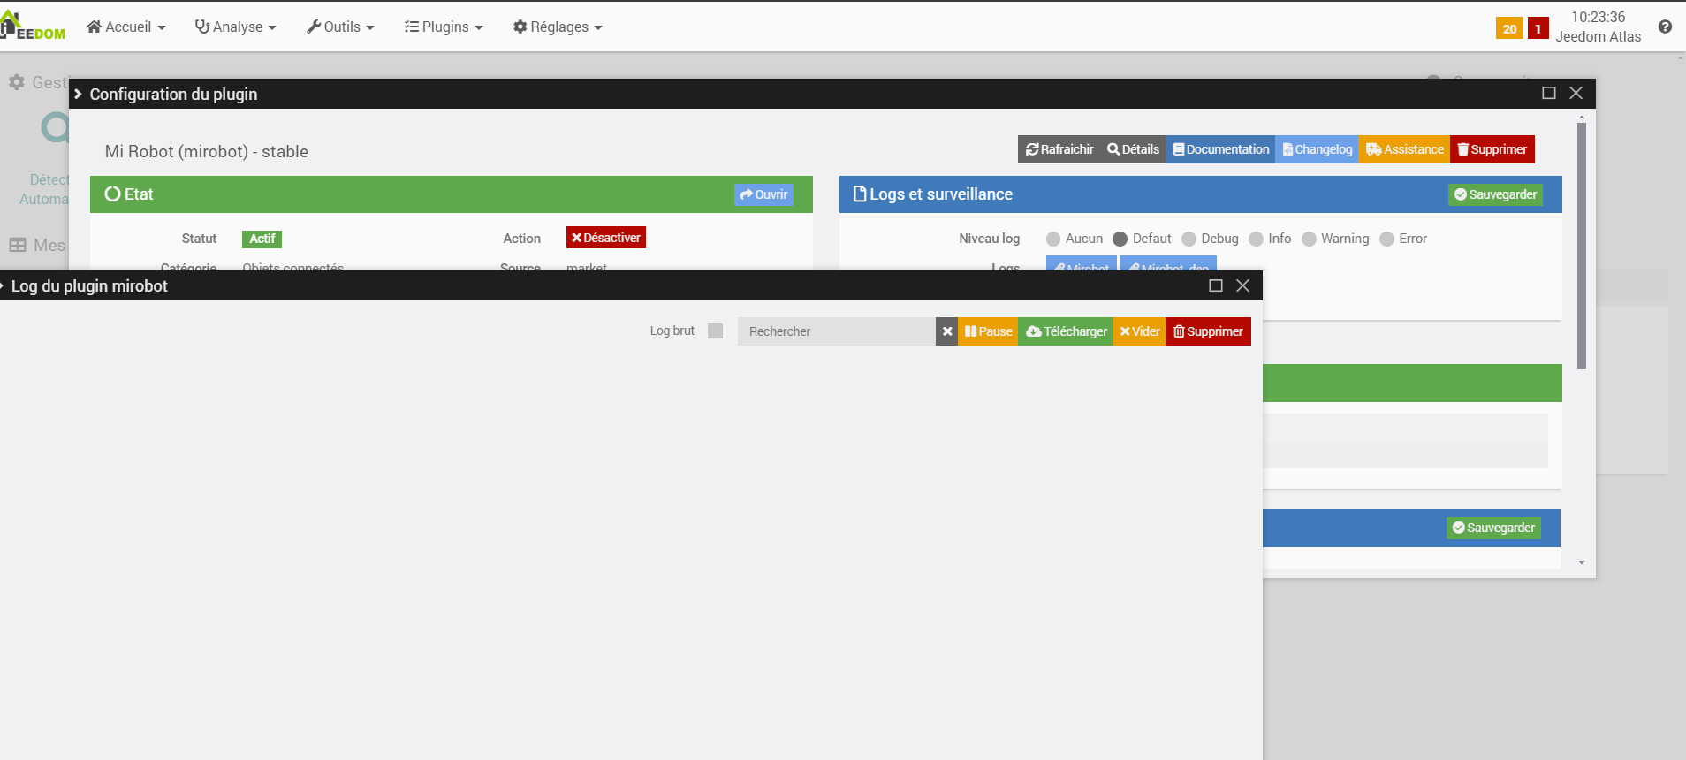Open the Analyse menu
1686x760 pixels.
click(x=236, y=27)
